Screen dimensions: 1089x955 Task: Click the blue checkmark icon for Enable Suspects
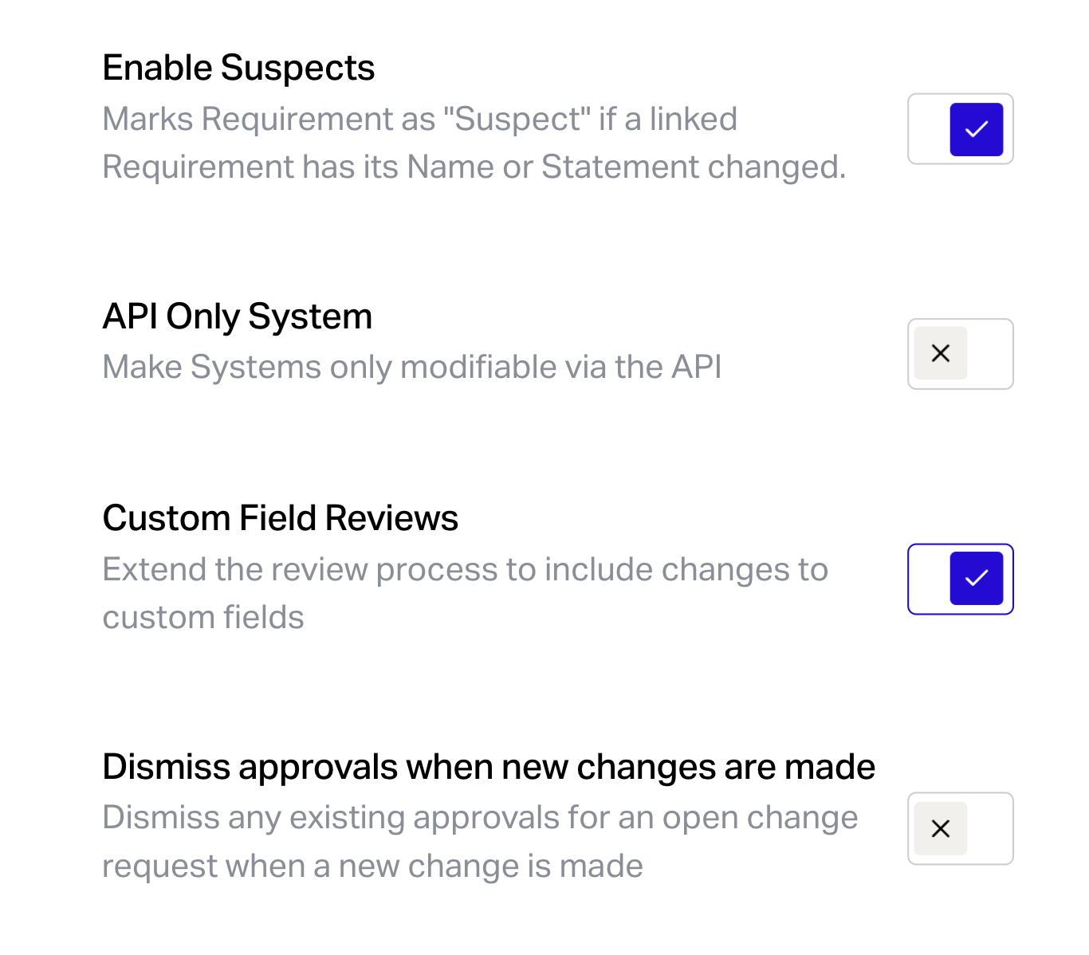(x=977, y=129)
